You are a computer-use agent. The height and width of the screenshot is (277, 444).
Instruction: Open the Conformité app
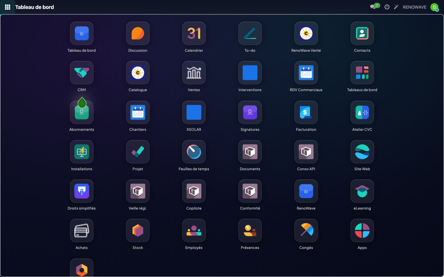pyautogui.click(x=250, y=191)
